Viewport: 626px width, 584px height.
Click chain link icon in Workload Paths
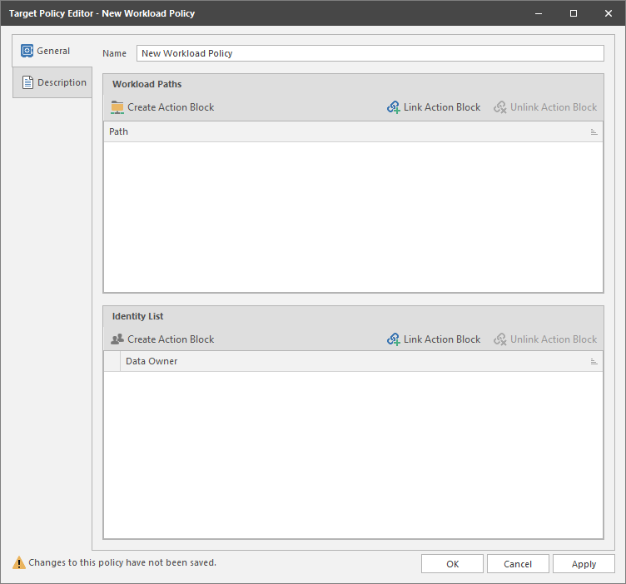(x=393, y=107)
